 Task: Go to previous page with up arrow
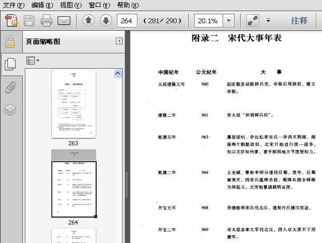tap(88, 21)
